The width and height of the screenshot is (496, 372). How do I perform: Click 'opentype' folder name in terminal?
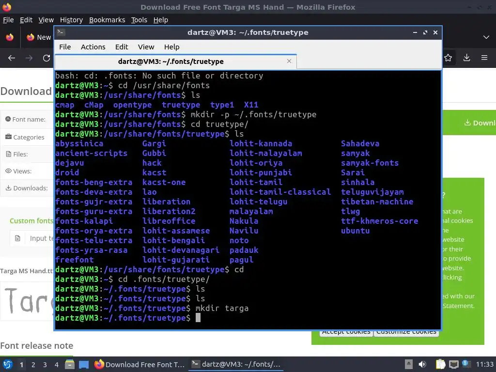(x=132, y=105)
